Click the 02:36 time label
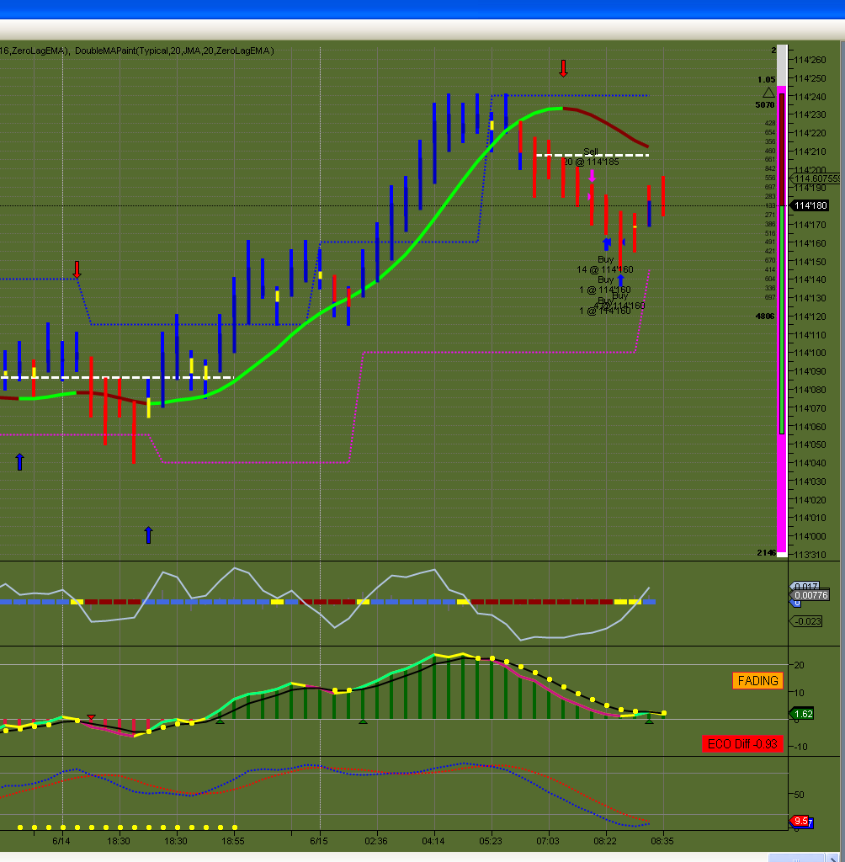 coord(376,841)
